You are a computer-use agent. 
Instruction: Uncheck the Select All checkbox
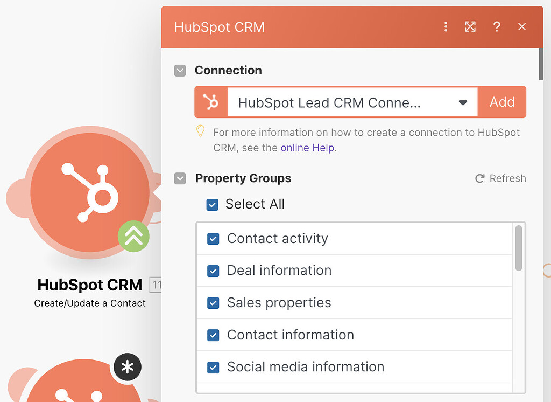[212, 205]
